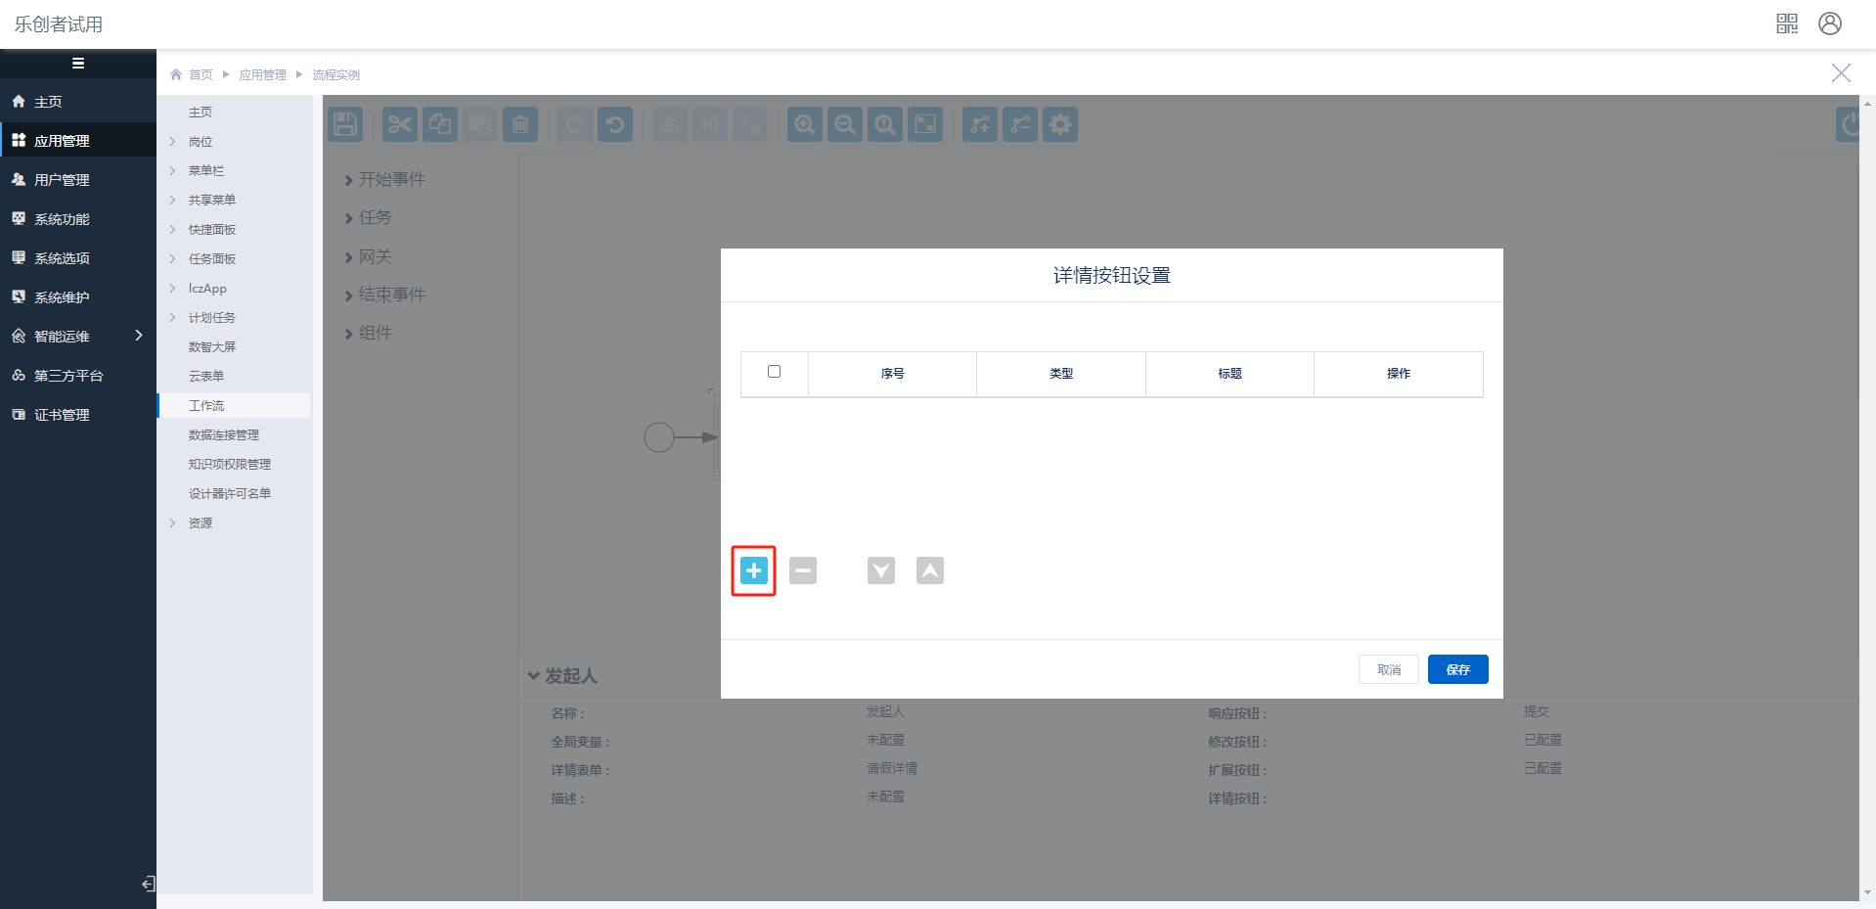This screenshot has width=1876, height=909.
Task: Click the greyed-out same-size icon
Action: pos(750,124)
